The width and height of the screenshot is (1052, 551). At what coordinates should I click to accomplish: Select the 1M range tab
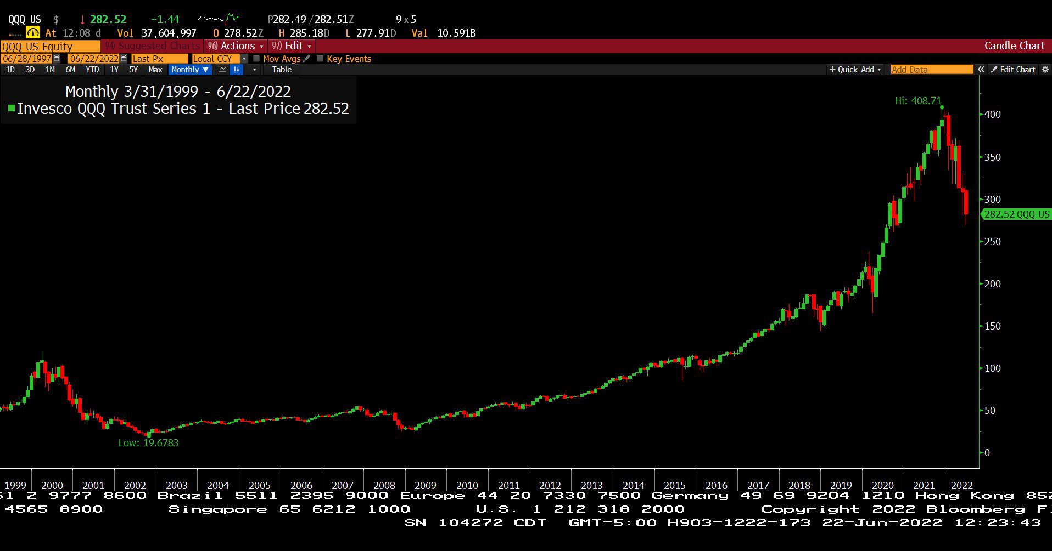pyautogui.click(x=50, y=70)
